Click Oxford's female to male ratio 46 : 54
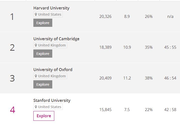The height and width of the screenshot is (124, 180). (170, 78)
